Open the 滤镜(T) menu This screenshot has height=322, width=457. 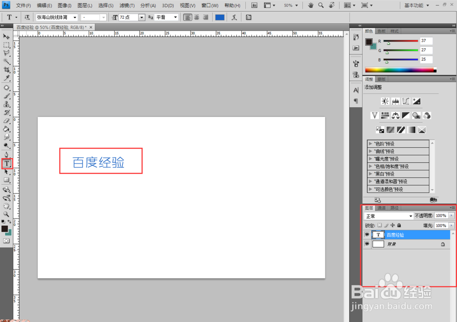(126, 5)
